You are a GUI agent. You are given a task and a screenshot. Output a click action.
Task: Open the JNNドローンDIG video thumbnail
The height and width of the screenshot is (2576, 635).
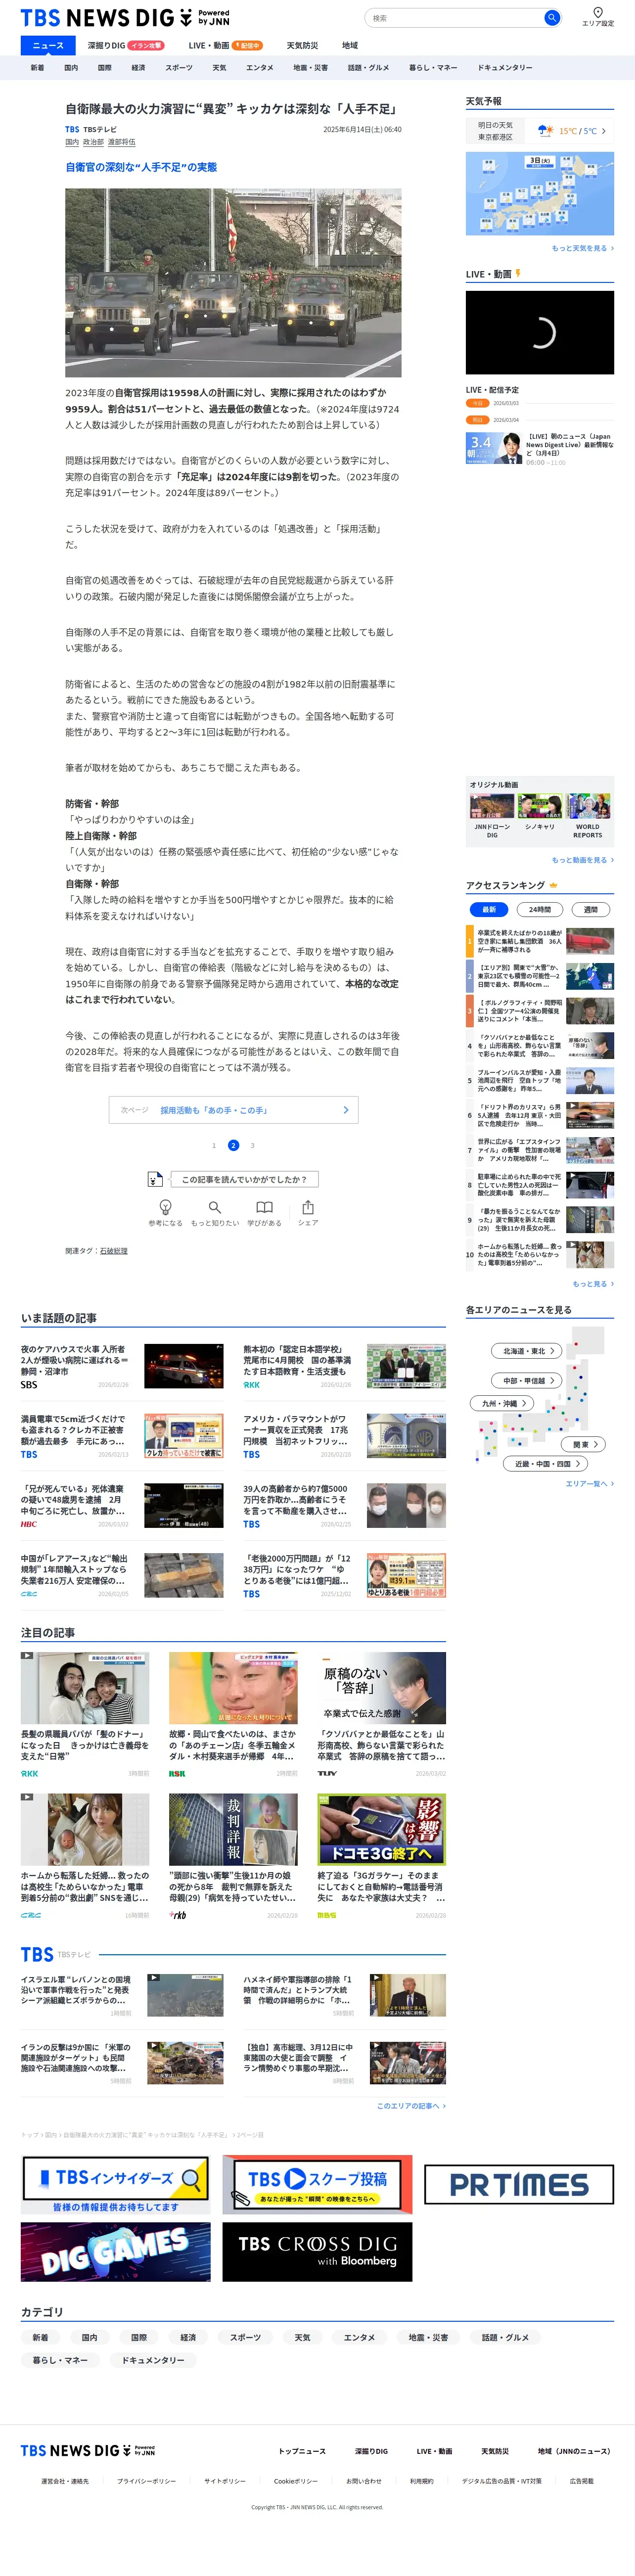tap(492, 807)
